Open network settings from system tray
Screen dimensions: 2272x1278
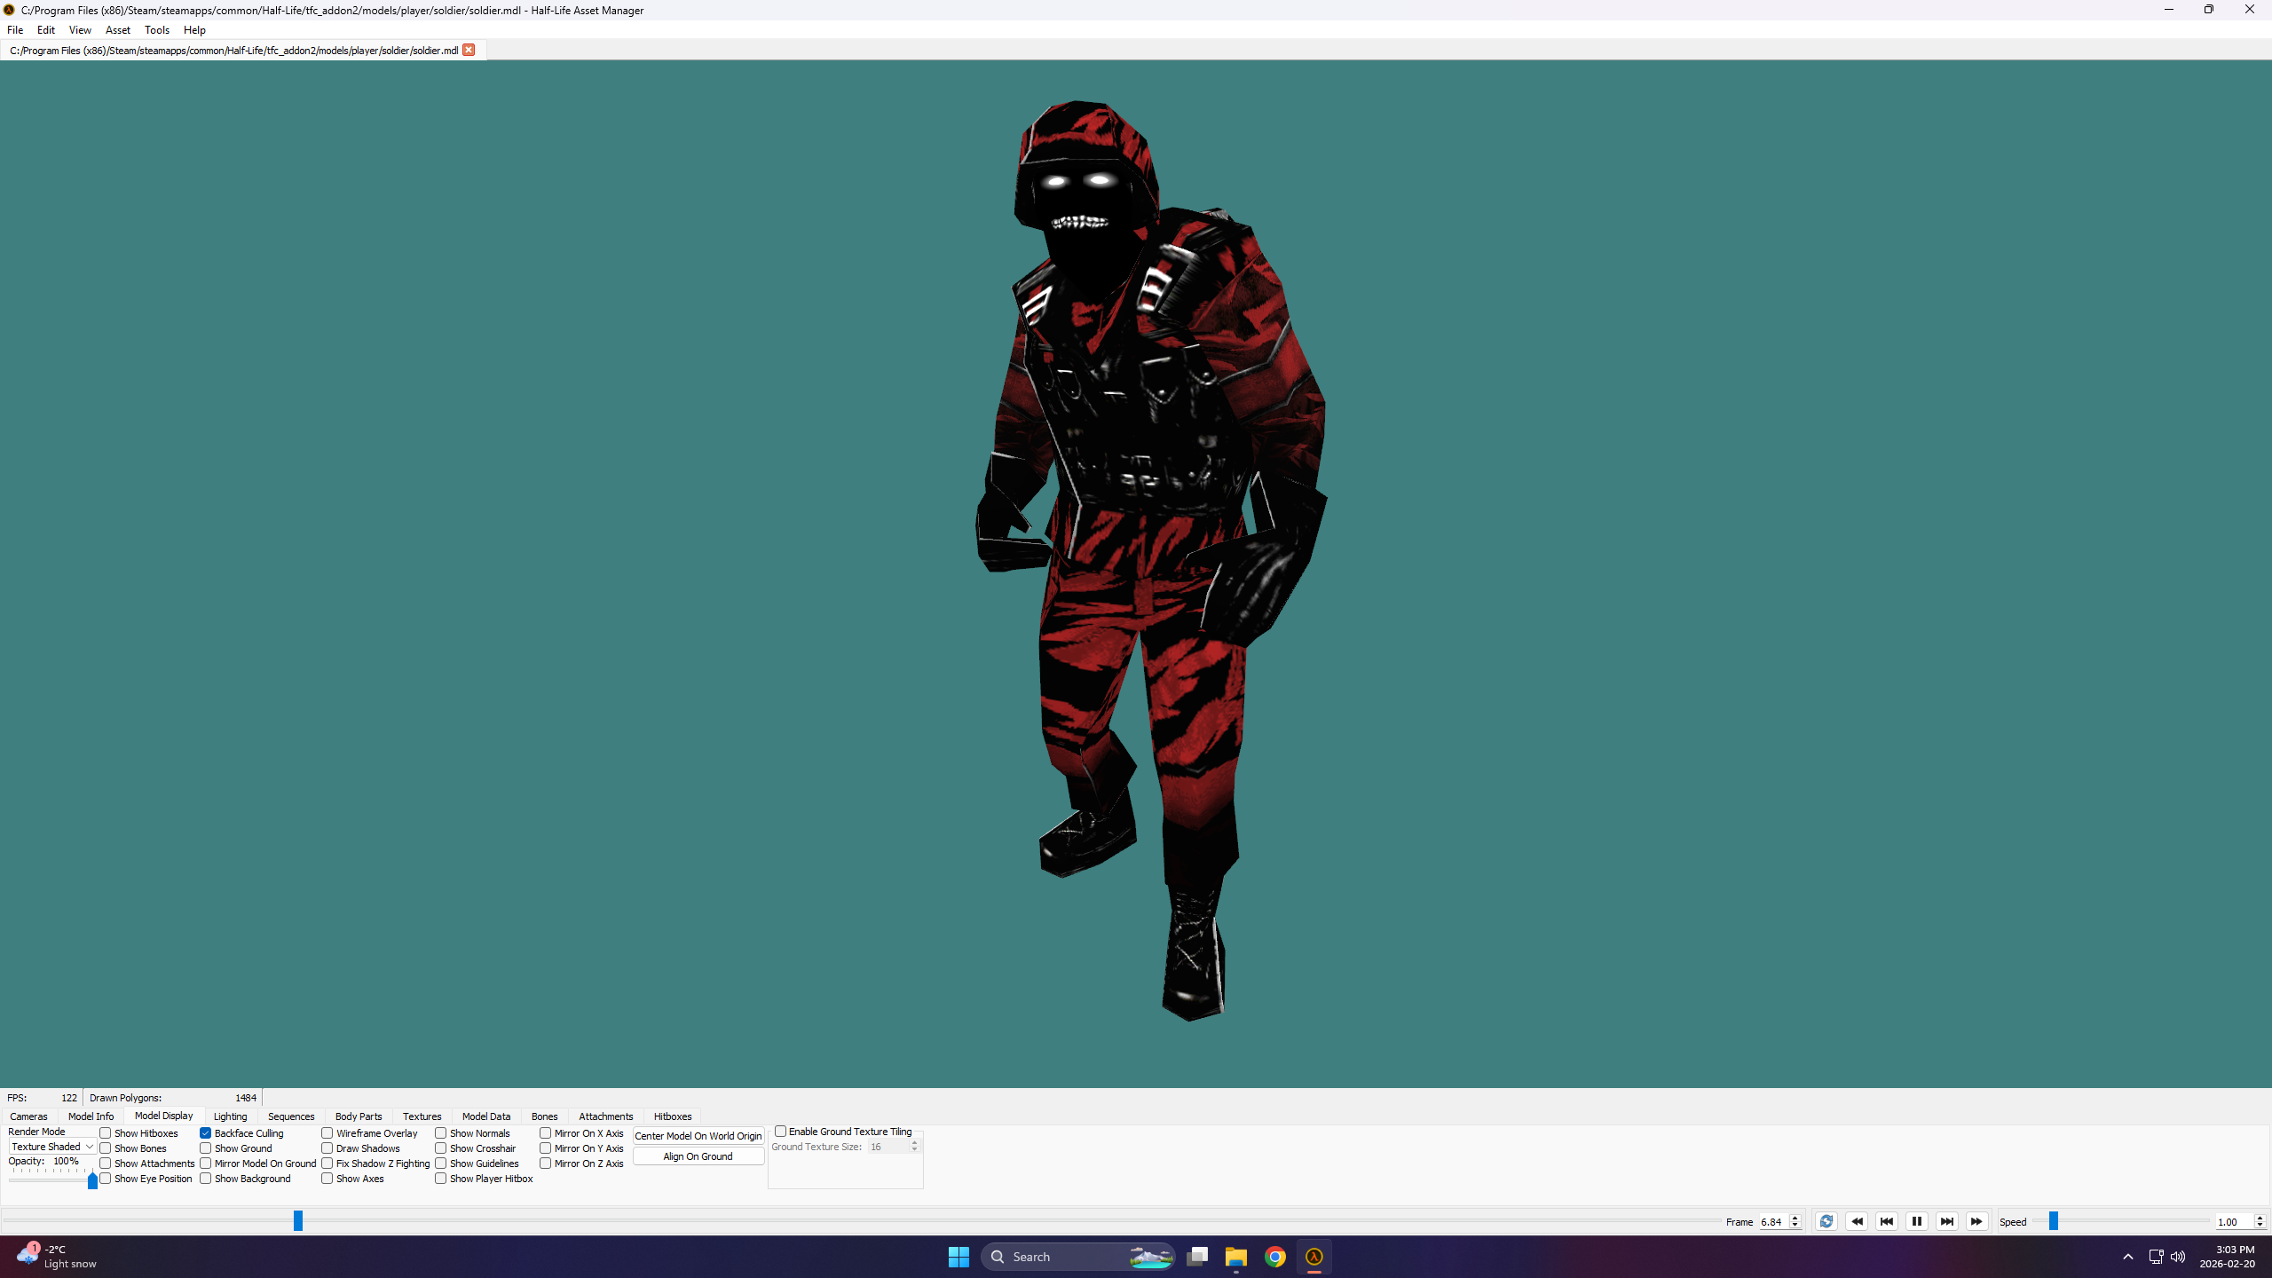pos(2156,1257)
